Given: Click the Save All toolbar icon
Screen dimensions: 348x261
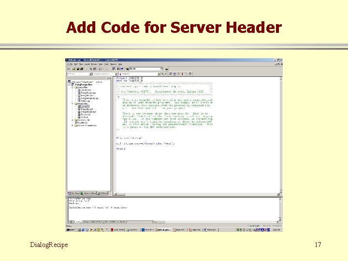Looking at the screenshot, I should 82,69.
